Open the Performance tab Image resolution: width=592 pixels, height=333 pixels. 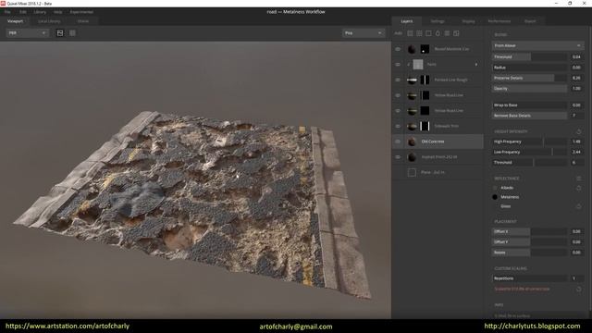(499, 21)
